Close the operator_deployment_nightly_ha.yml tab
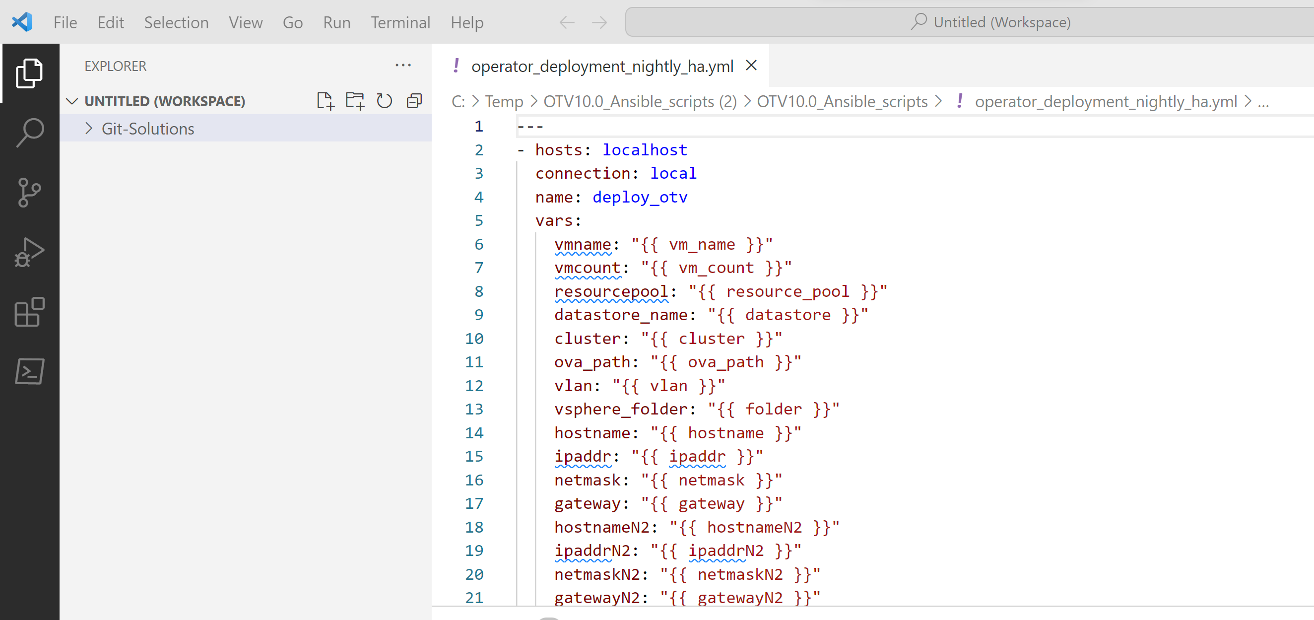The height and width of the screenshot is (620, 1314). pyautogui.click(x=751, y=66)
